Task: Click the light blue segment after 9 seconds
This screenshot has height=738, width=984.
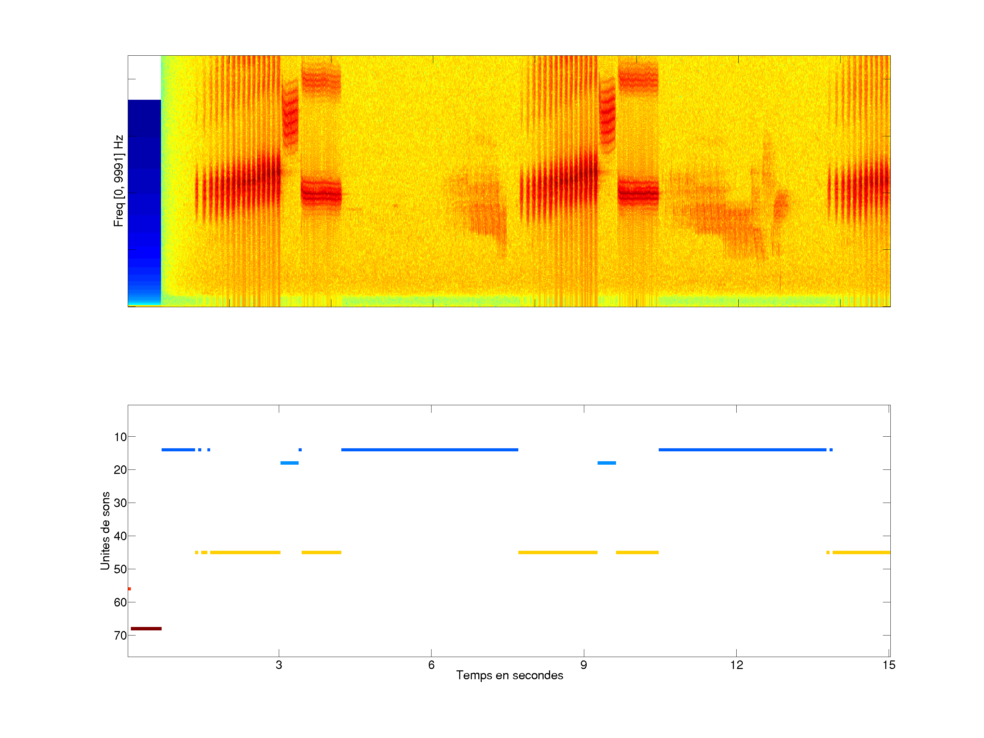Action: click(x=606, y=463)
